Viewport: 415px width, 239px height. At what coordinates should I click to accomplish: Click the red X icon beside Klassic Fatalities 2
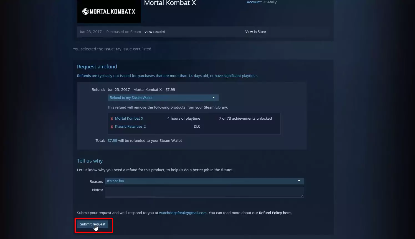(x=112, y=127)
